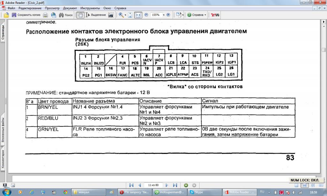Save a copy with Сохранить копию

26,15
